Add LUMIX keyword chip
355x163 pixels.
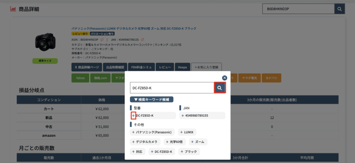tap(187, 132)
